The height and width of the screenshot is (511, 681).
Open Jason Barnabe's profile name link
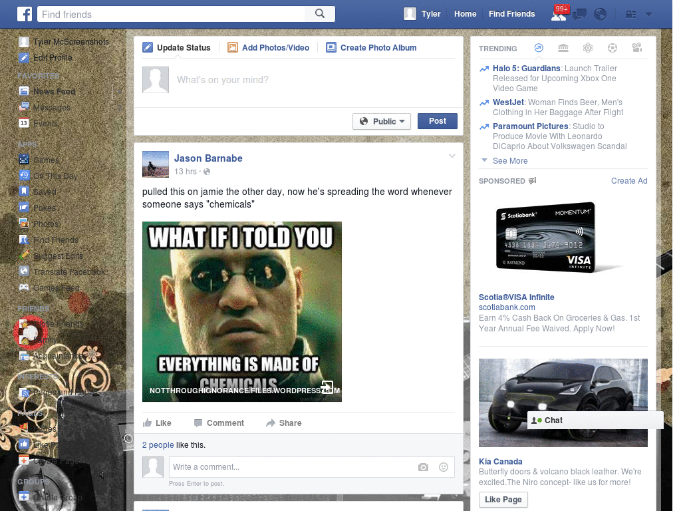pyautogui.click(x=208, y=158)
